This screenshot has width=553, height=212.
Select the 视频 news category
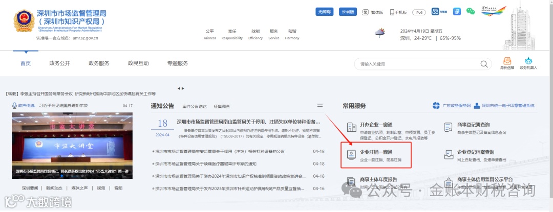[101, 188]
